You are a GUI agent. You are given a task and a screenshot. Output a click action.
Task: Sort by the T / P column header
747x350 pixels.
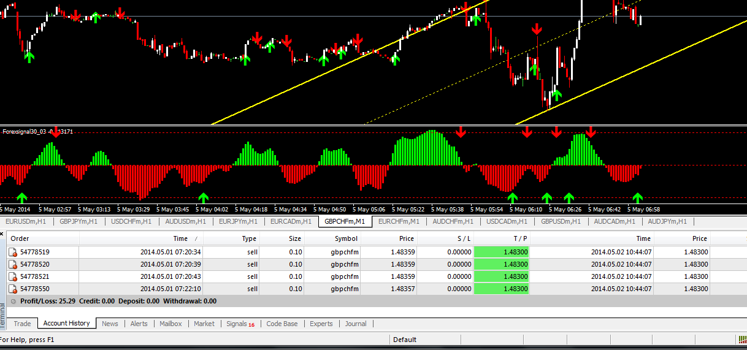tap(502, 238)
